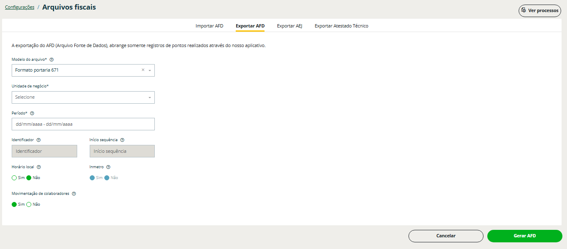
Task: Click the Período date range field
Action: tap(83, 124)
